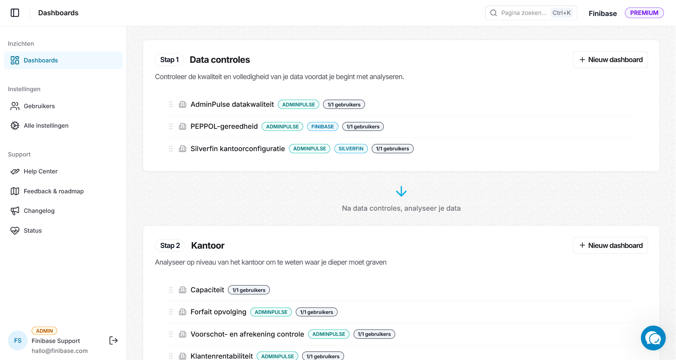The image size is (676, 360).
Task: Select Feedback & roadmap in the sidebar
Action: [53, 191]
